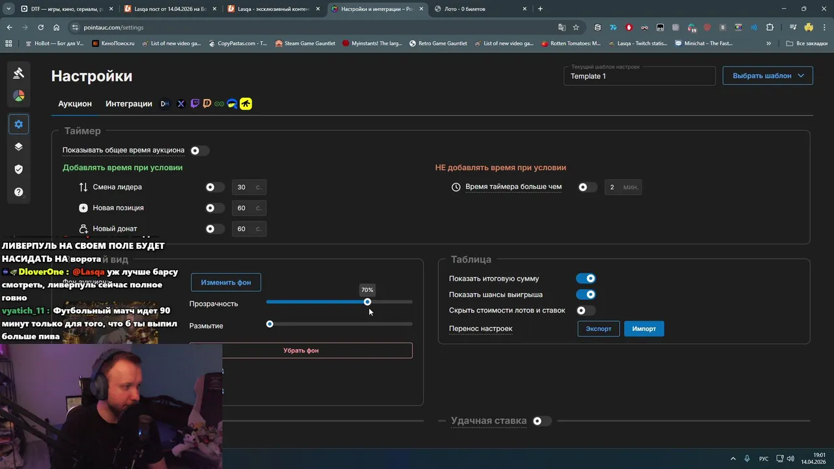Click the money bag icon by Новый донат
The image size is (834, 469).
click(83, 229)
